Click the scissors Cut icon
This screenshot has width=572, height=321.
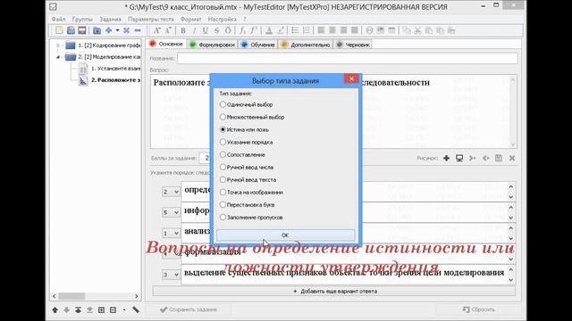tap(417, 30)
